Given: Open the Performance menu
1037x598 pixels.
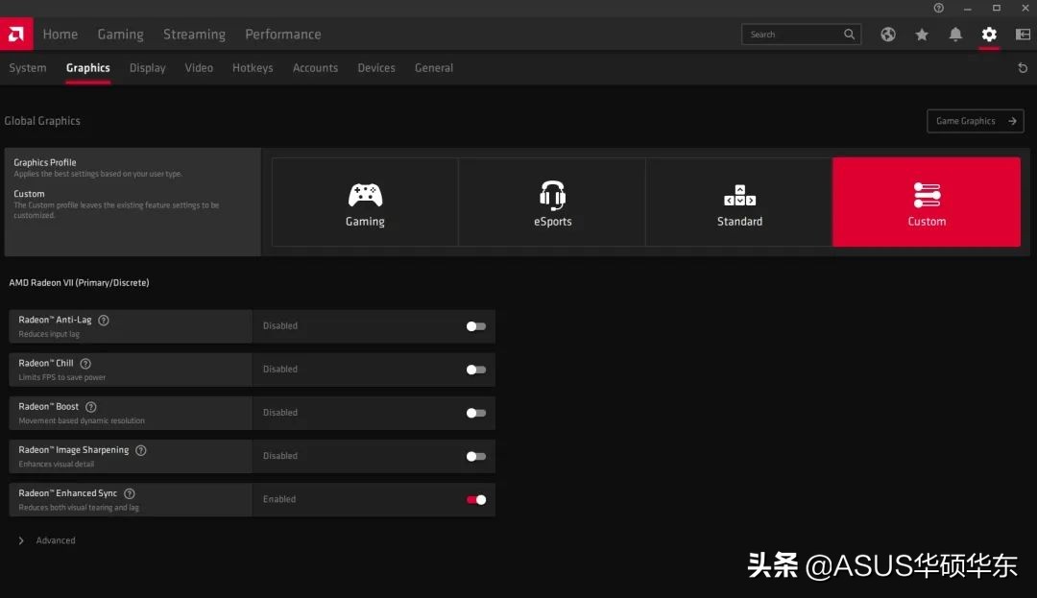Looking at the screenshot, I should [282, 35].
